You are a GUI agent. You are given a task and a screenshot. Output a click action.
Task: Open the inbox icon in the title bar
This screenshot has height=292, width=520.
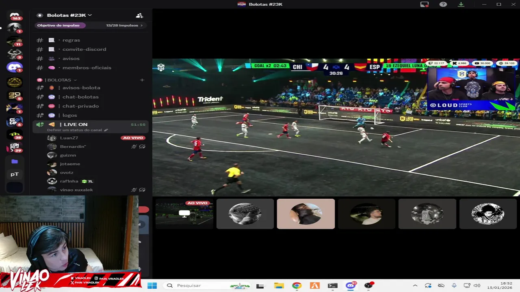coord(425,4)
